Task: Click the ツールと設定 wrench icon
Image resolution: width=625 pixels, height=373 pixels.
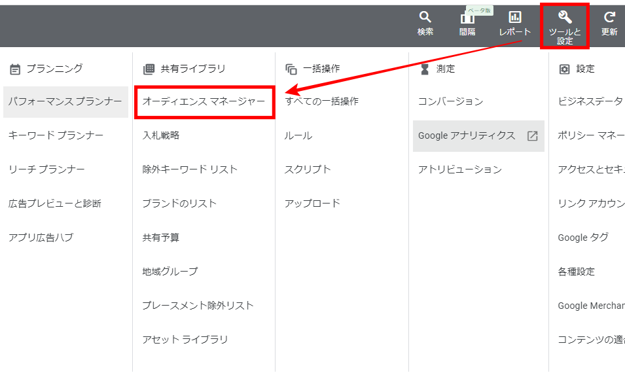Action: tap(565, 17)
